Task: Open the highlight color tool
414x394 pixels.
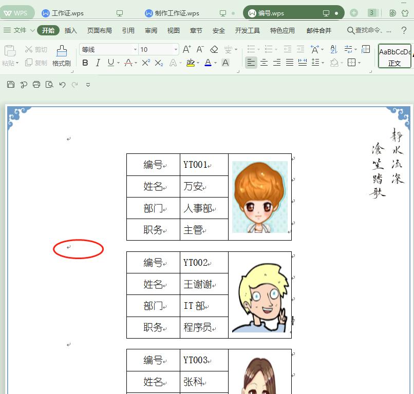Action: click(x=191, y=63)
